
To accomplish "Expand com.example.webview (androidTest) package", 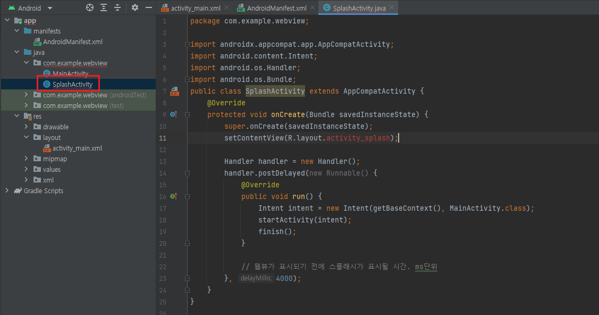I will click(27, 94).
